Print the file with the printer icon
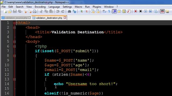 pos(35,11)
